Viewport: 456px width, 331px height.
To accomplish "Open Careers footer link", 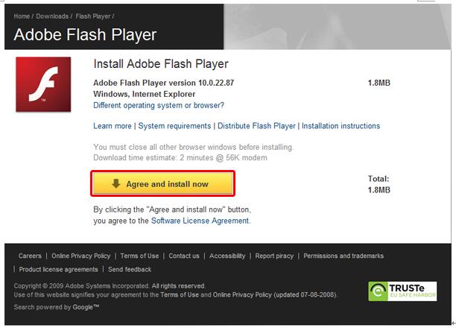I will 30,256.
